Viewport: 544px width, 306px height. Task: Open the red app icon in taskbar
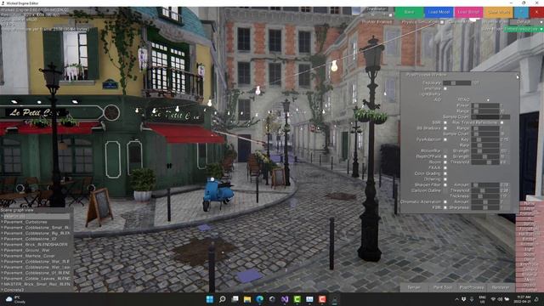[x=322, y=299]
